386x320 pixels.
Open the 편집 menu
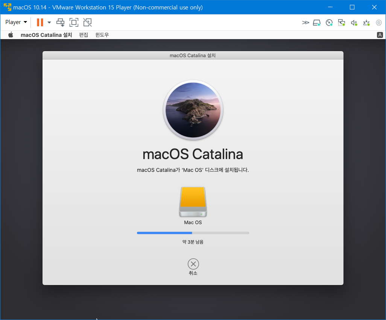tap(84, 35)
